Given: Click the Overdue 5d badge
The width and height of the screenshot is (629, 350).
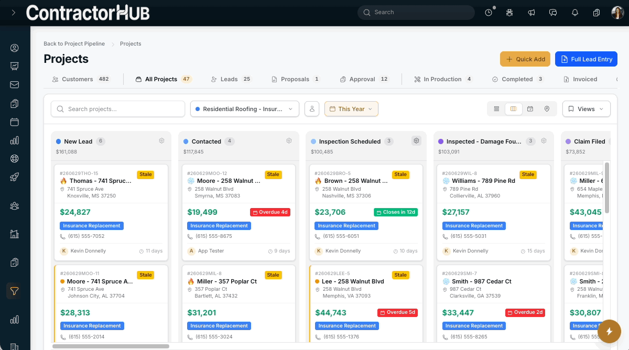Looking at the screenshot, I should point(398,312).
